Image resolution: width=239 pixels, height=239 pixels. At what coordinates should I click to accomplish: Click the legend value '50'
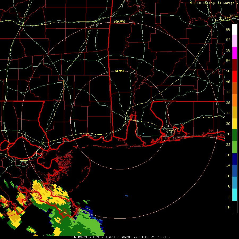click(228, 71)
